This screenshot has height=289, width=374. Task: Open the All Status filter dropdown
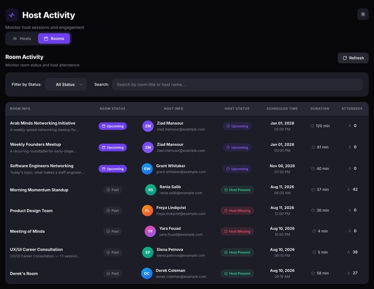click(66, 85)
